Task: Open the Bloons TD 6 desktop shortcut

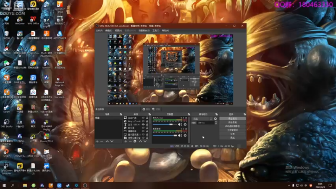Action: pos(46,138)
